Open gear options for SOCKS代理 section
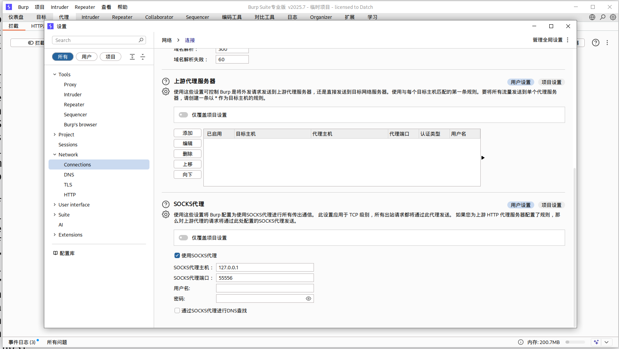Screen dimensions: 619x349 click(166, 215)
